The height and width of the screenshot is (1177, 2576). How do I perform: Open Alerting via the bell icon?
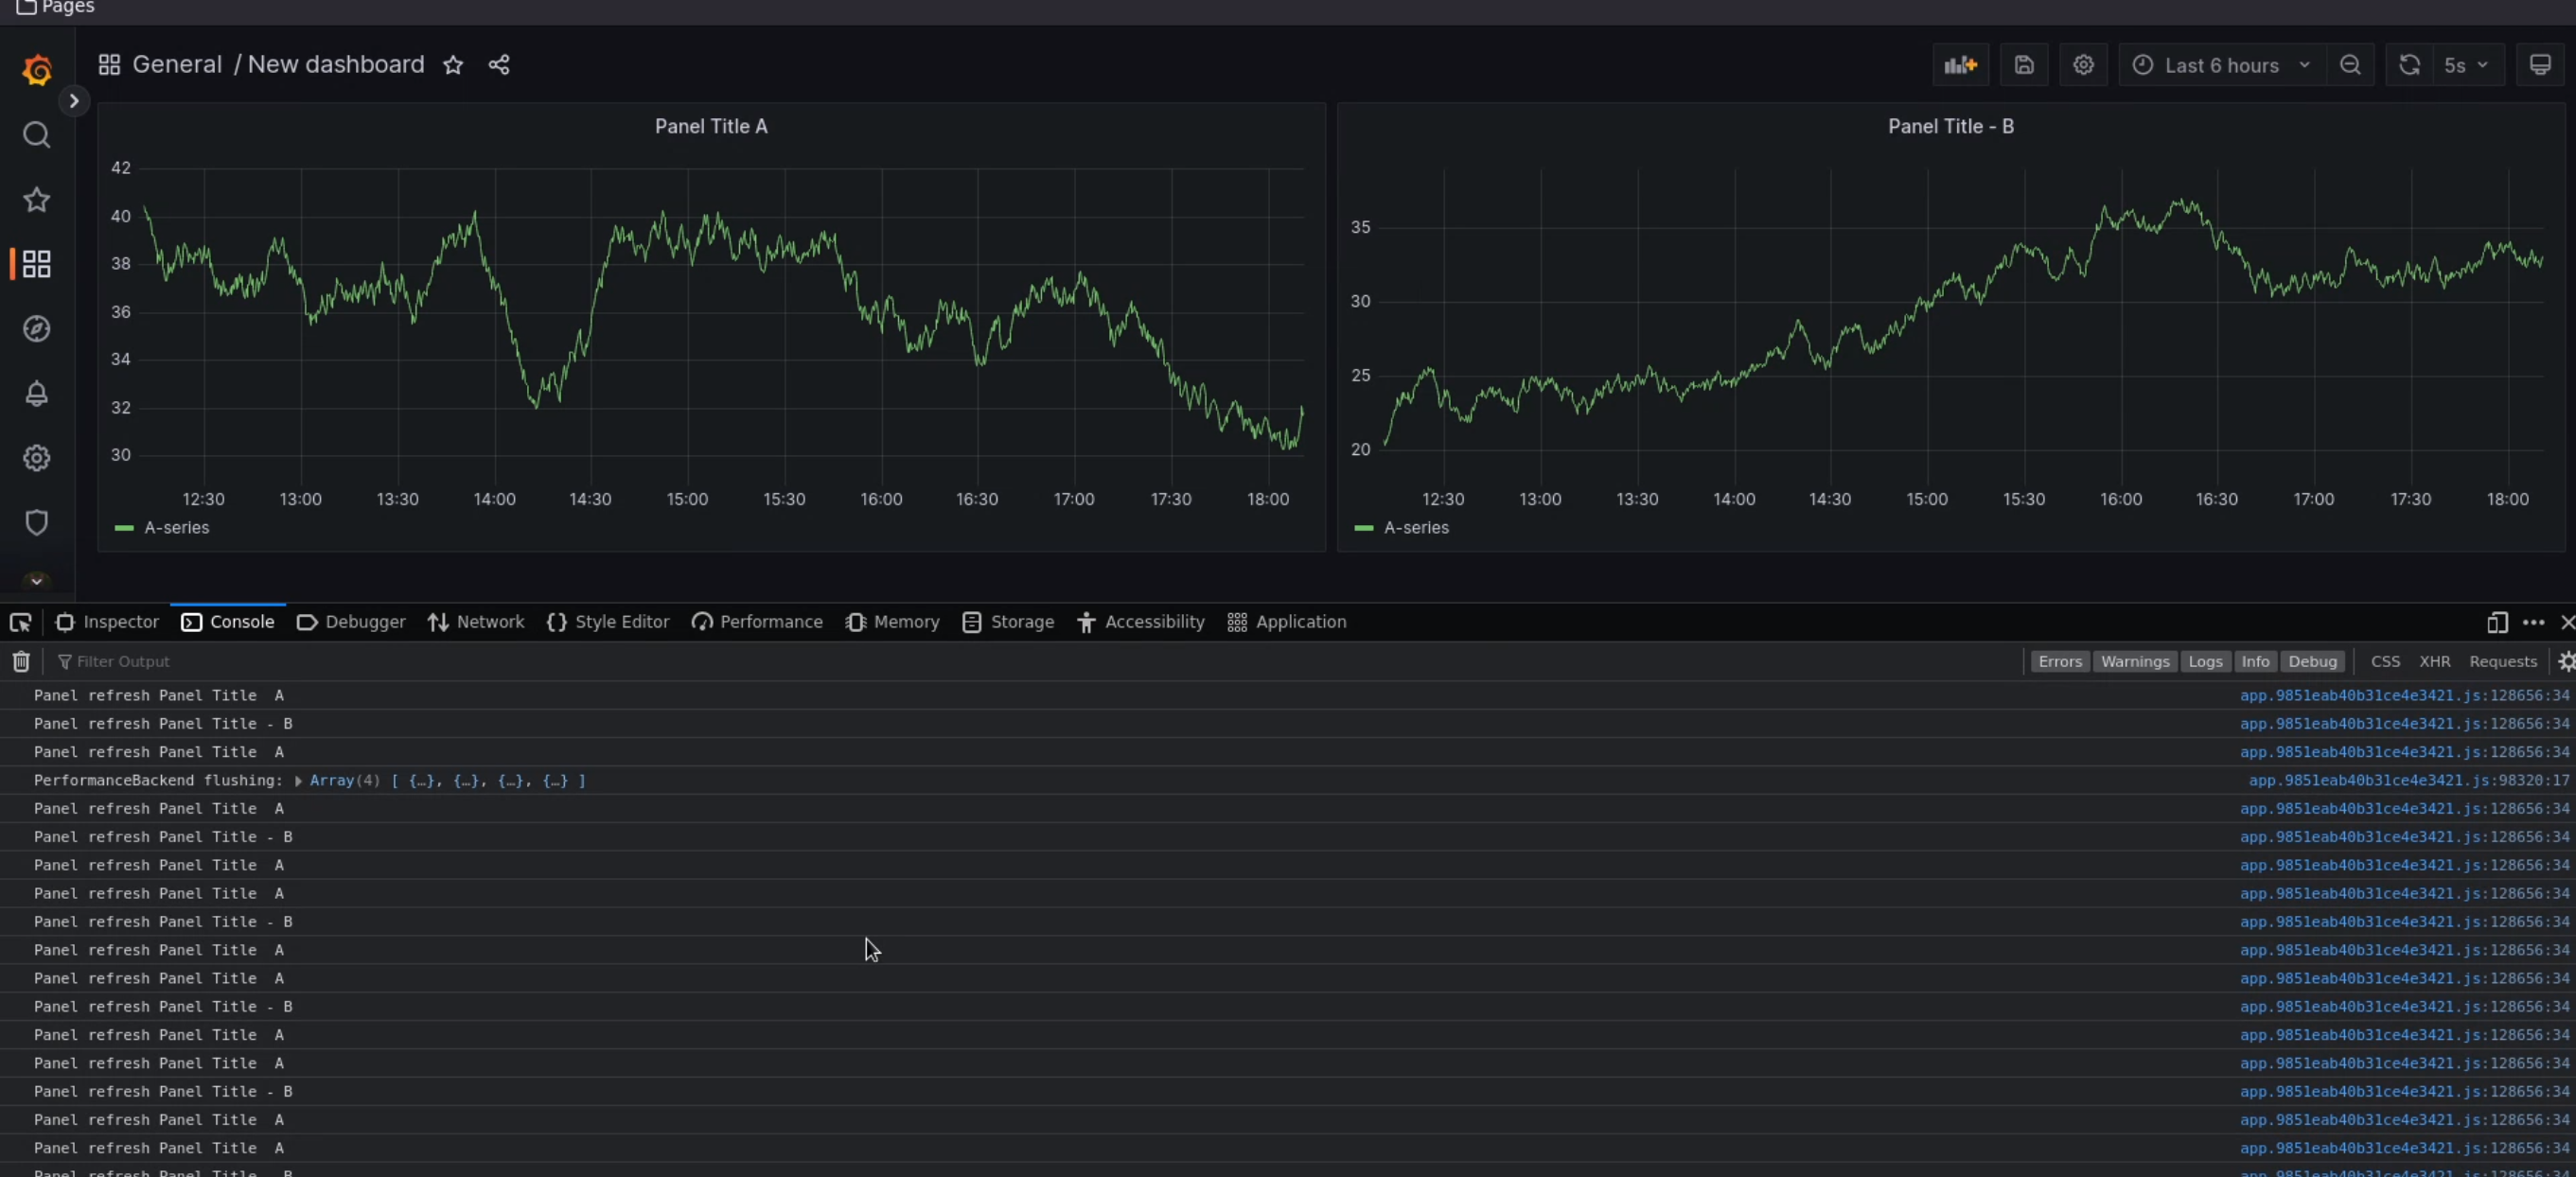pos(36,394)
